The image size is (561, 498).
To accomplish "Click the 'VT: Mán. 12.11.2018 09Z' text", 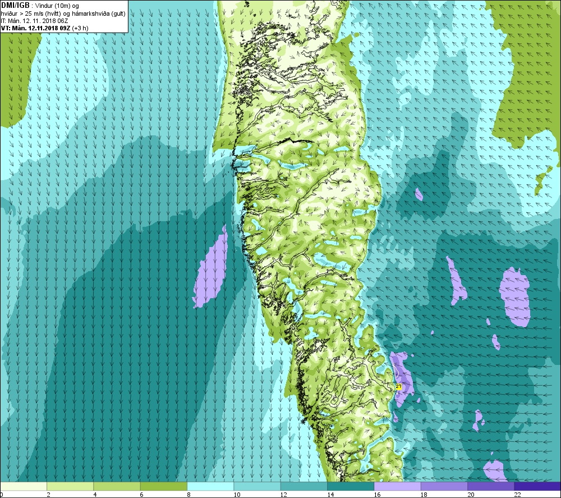I will 36,28.
